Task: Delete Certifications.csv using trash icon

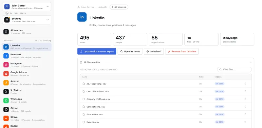Action: (245, 91)
